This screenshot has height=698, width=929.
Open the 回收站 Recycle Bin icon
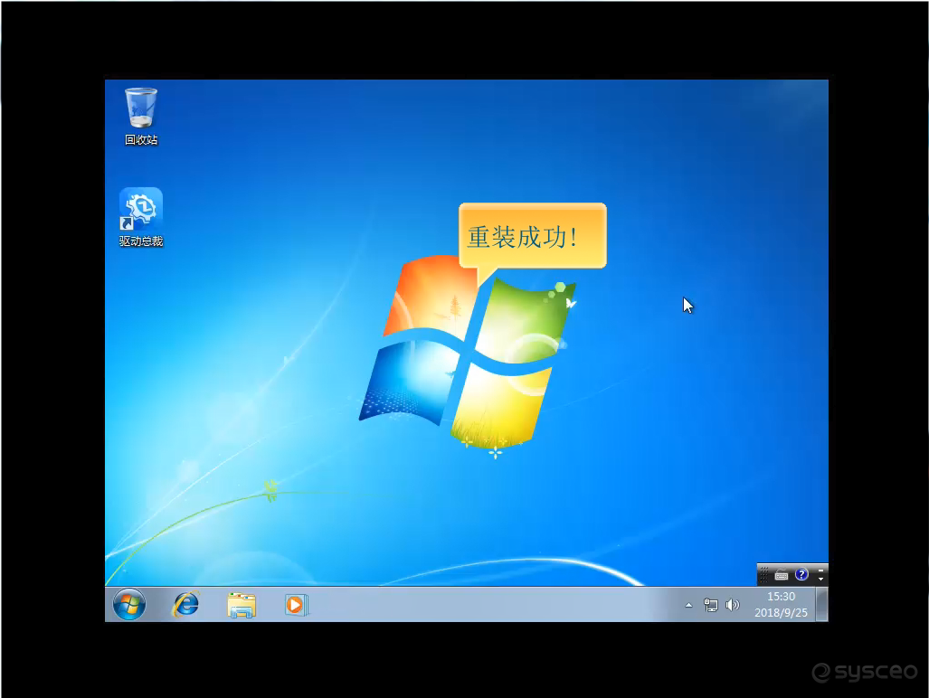pos(141,116)
